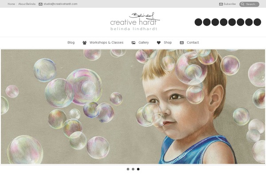Click the people icon beside Workshops & Classes
Screen dimensions: 266x177
[85, 42]
